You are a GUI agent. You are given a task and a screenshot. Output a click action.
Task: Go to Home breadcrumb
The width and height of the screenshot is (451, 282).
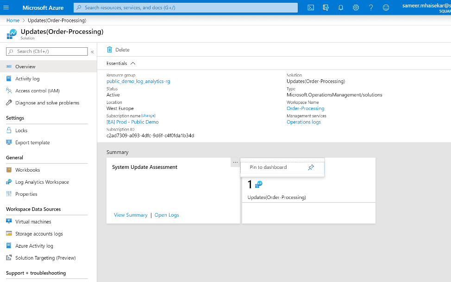13,20
